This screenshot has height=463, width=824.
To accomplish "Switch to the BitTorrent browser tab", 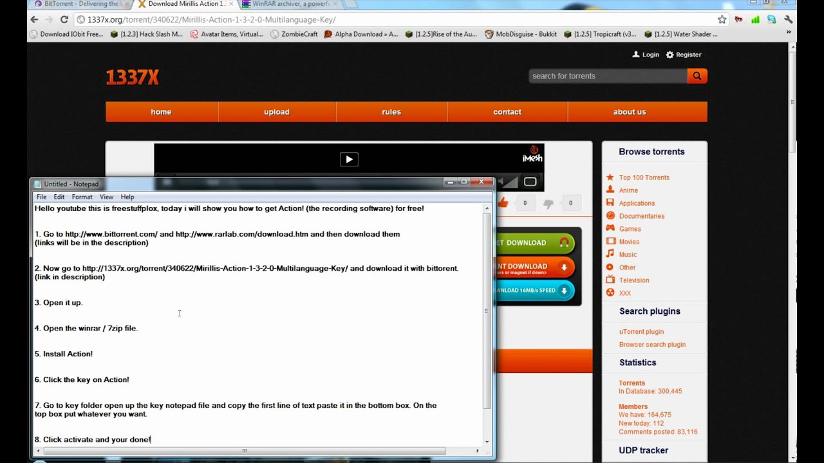I will (80, 4).
